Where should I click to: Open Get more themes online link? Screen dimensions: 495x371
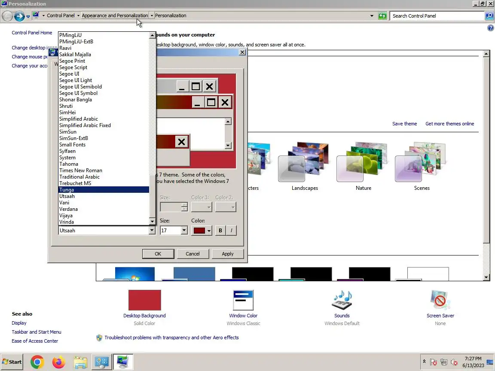tap(449, 124)
